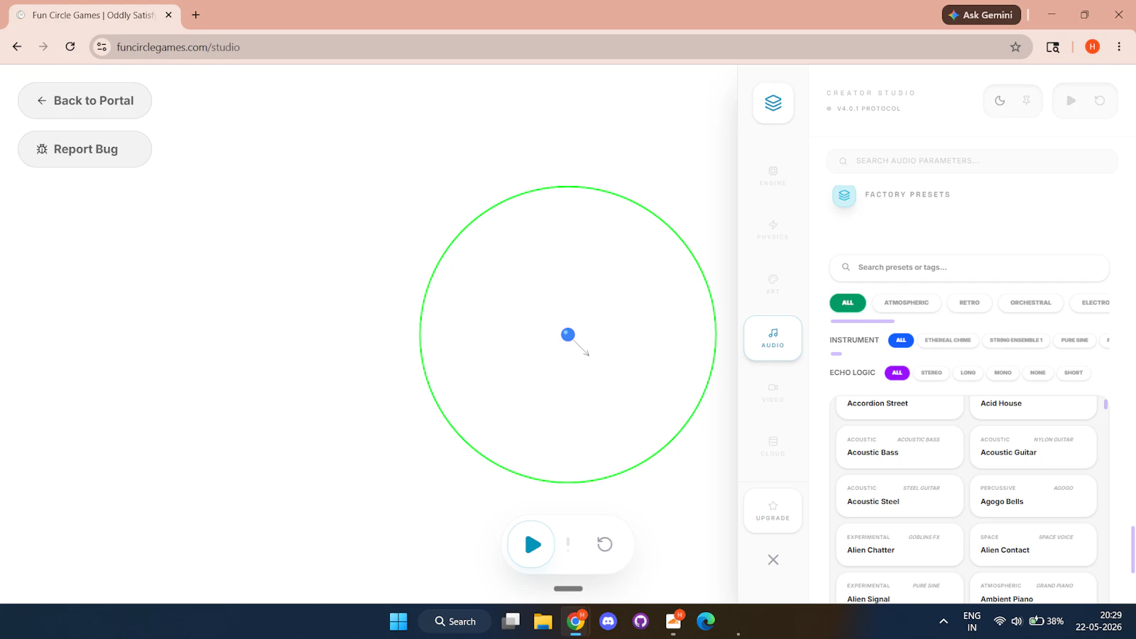This screenshot has width=1136, height=639.
Task: Click the Creator Studio layers logo icon
Action: pyautogui.click(x=773, y=103)
